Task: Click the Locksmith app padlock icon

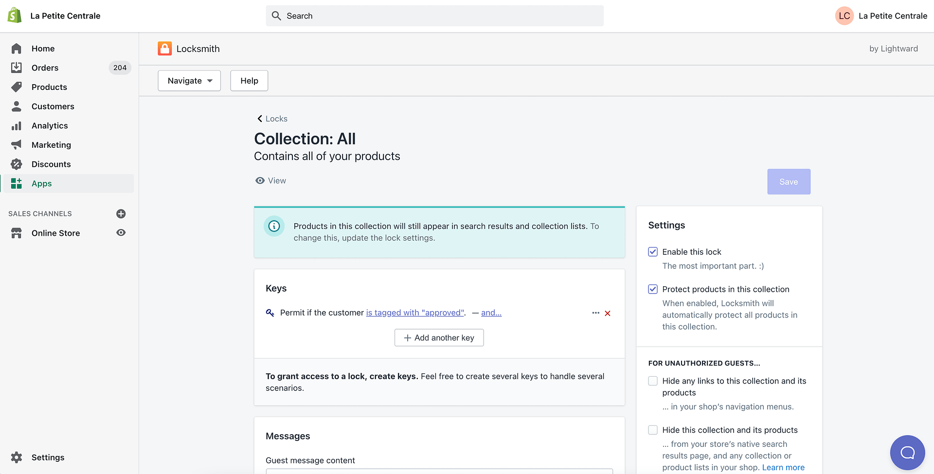Action: (165, 49)
